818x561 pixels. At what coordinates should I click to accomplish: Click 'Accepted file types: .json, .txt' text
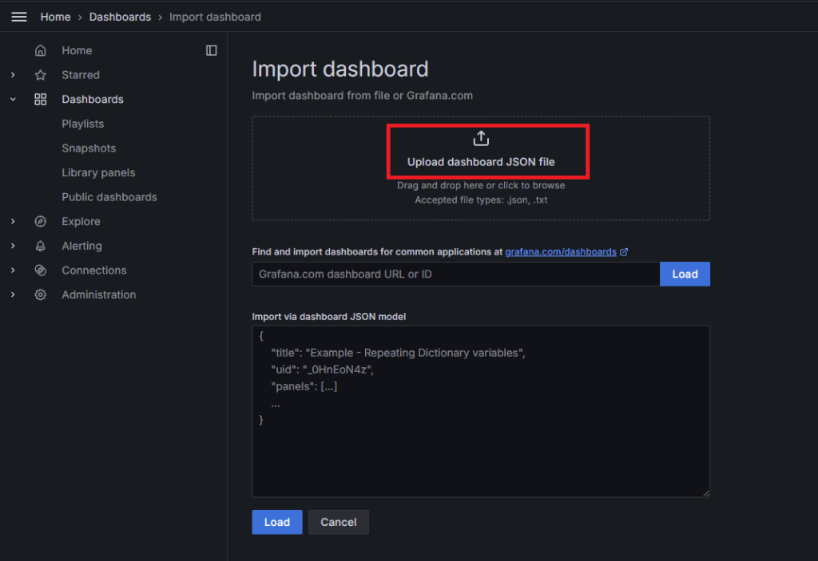pos(481,200)
